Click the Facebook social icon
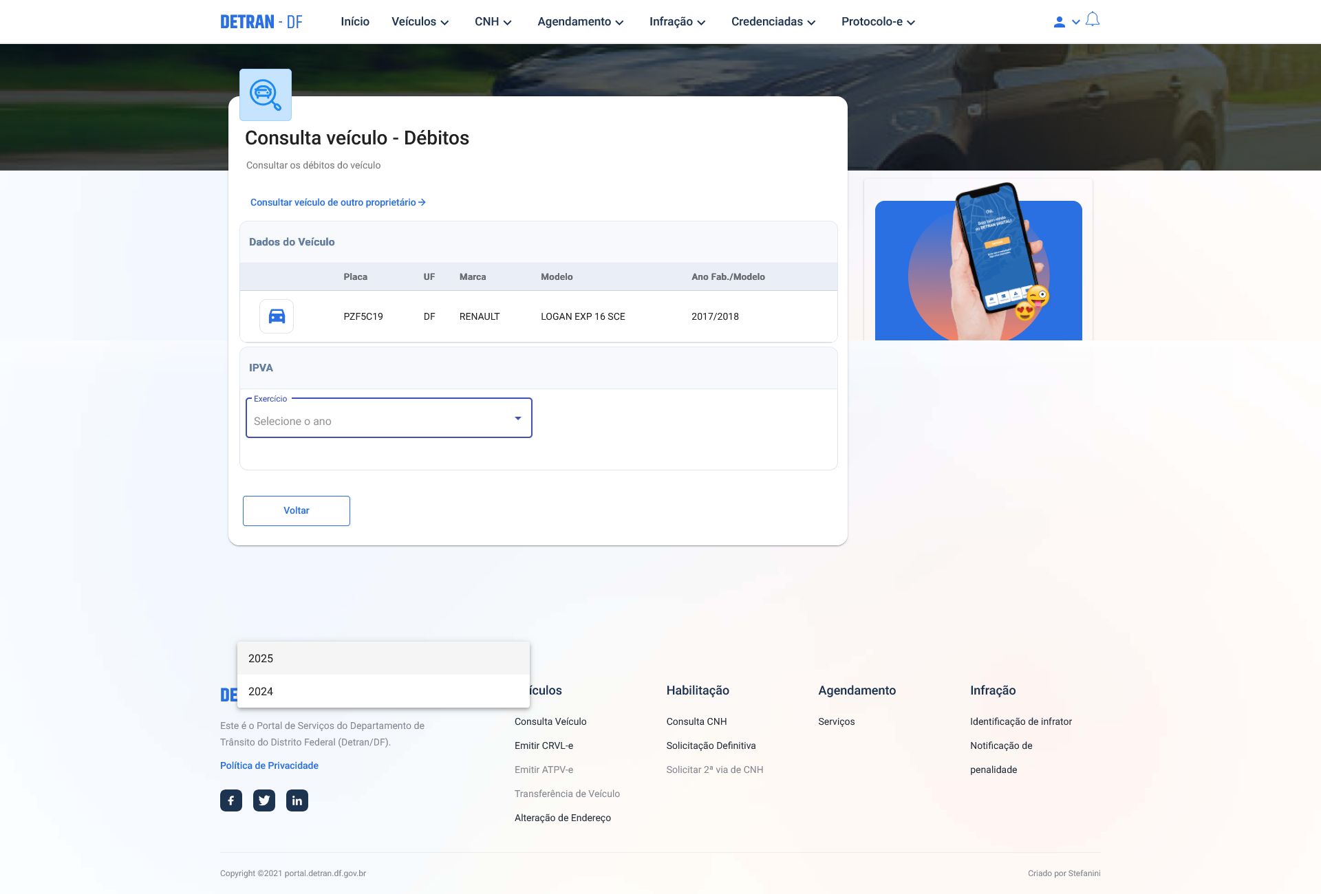This screenshot has width=1321, height=894. pyautogui.click(x=231, y=800)
